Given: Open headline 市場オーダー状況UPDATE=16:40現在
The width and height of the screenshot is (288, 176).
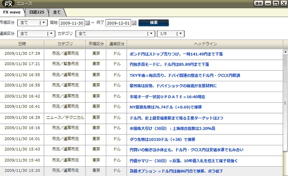Looking at the screenshot, I should pyautogui.click(x=167, y=97).
